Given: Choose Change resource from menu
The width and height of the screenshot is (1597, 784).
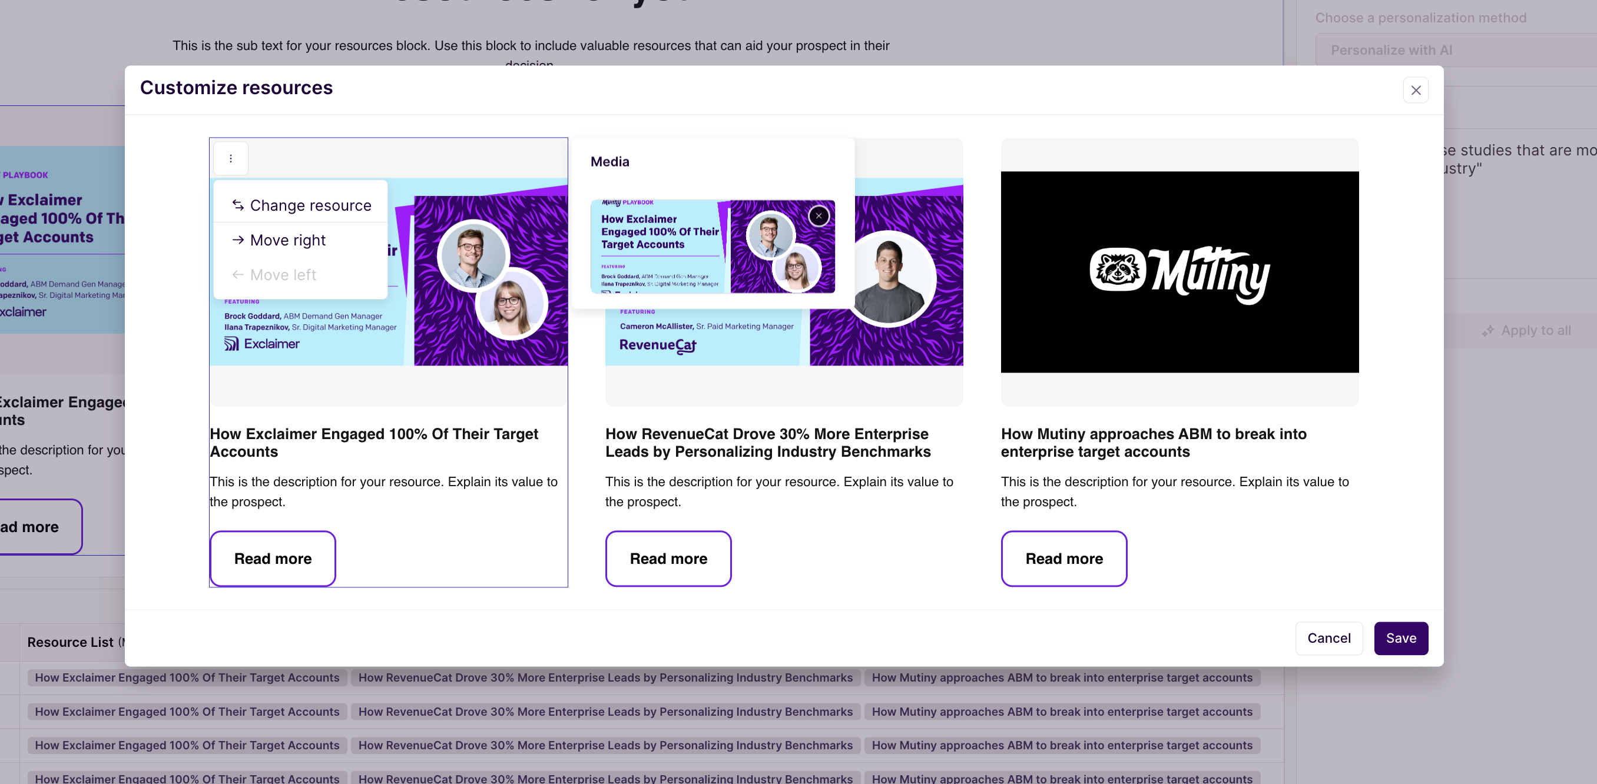Looking at the screenshot, I should coord(301,205).
